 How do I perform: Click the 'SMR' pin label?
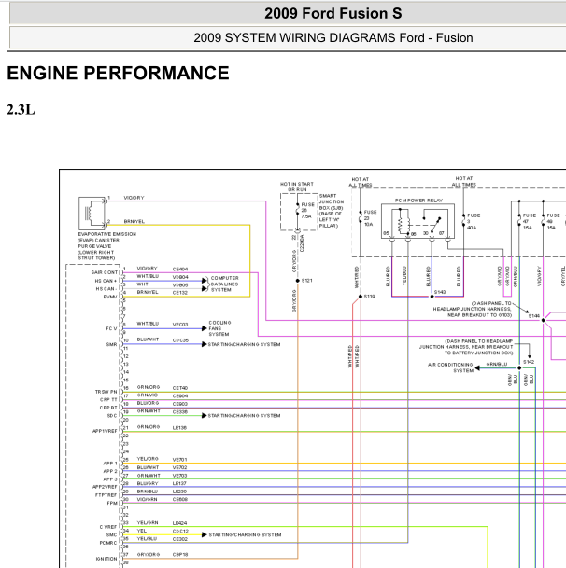[x=112, y=344]
